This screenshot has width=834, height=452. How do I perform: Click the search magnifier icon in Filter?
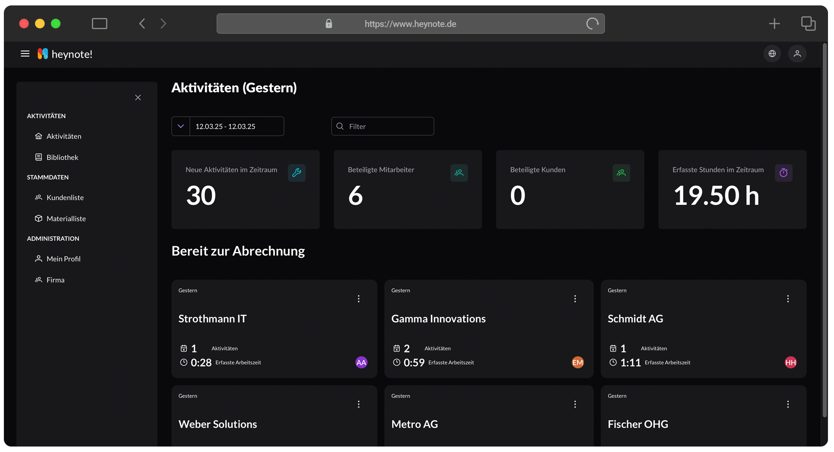point(340,126)
